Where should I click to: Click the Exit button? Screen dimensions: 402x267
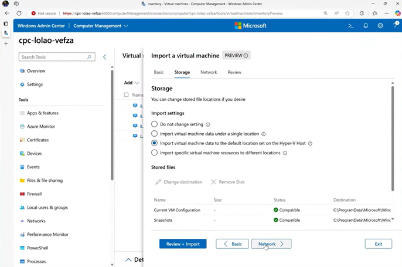[x=379, y=244]
